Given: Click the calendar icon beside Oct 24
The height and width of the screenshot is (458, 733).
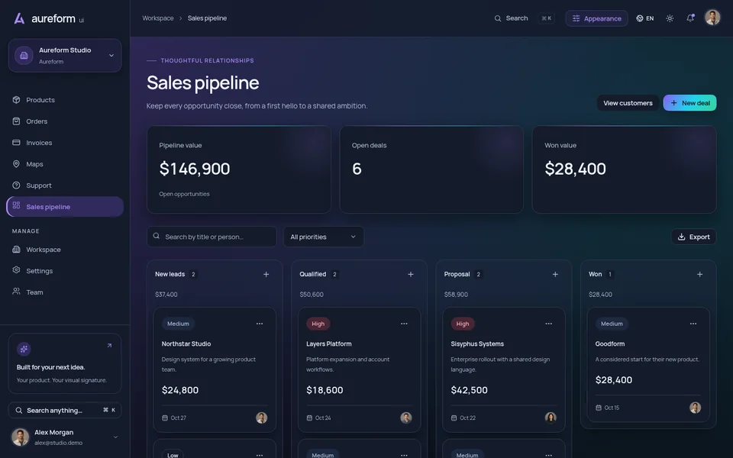Looking at the screenshot, I should [x=309, y=418].
